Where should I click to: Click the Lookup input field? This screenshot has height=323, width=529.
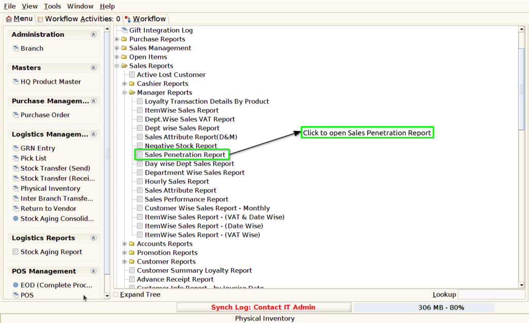[x=491, y=294]
